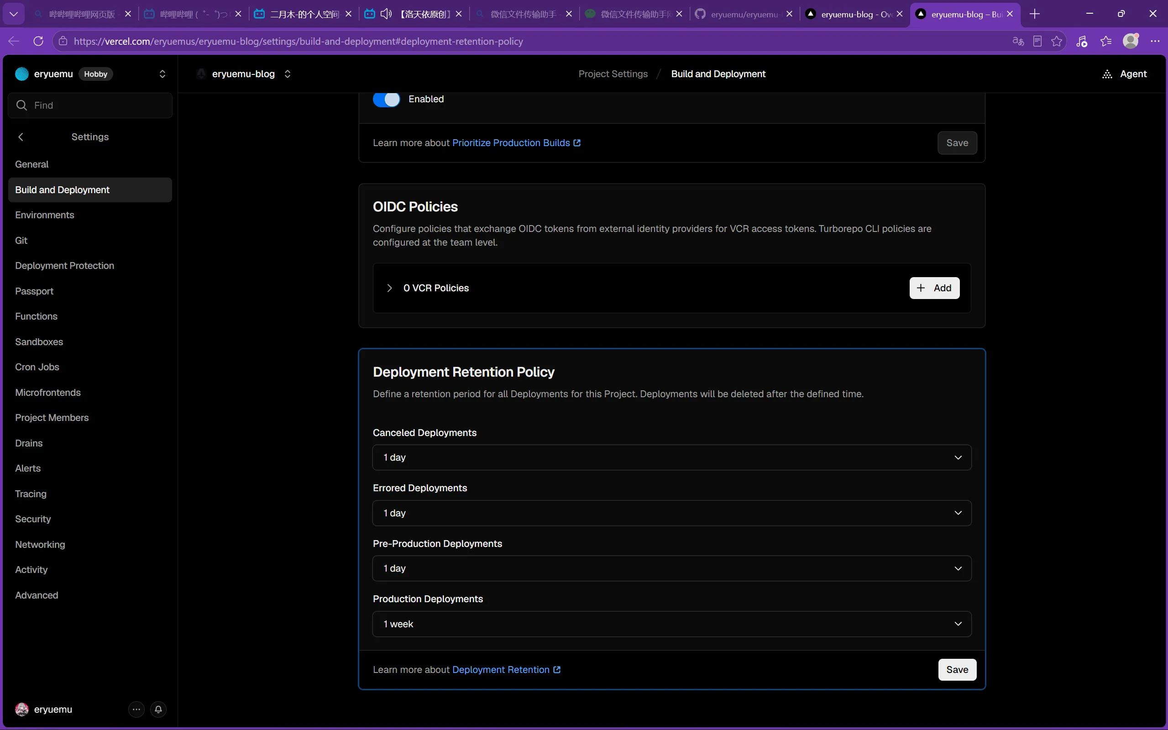
Task: Open the Canceled Deployments dropdown
Action: click(x=672, y=457)
